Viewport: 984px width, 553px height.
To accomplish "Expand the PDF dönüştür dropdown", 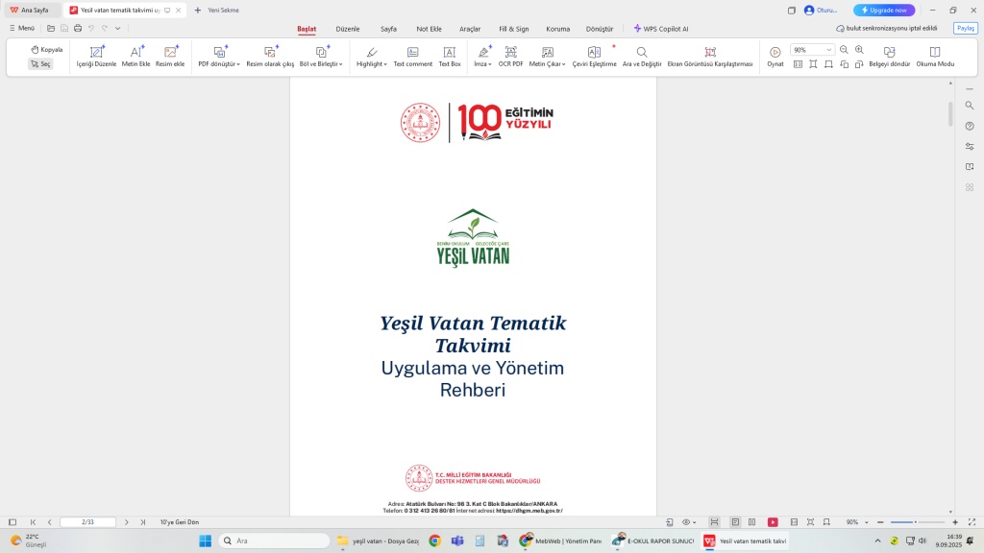I will tap(219, 64).
